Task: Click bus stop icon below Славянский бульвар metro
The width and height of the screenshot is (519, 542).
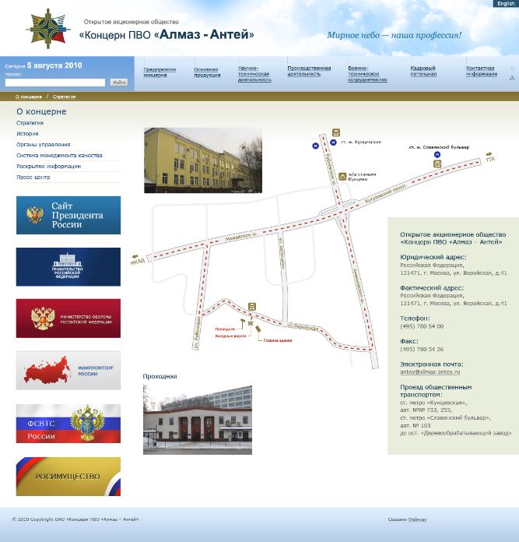Action: click(x=437, y=164)
